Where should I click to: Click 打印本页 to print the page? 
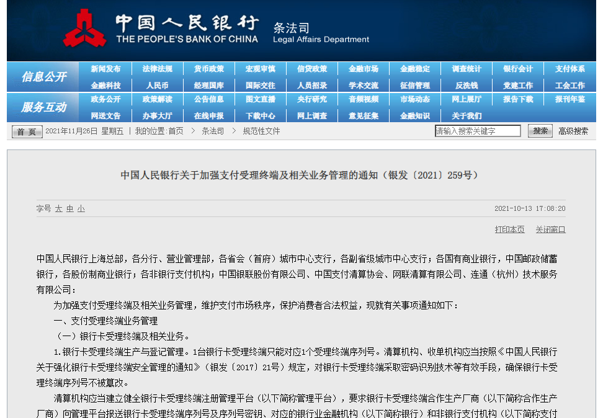[x=509, y=229]
